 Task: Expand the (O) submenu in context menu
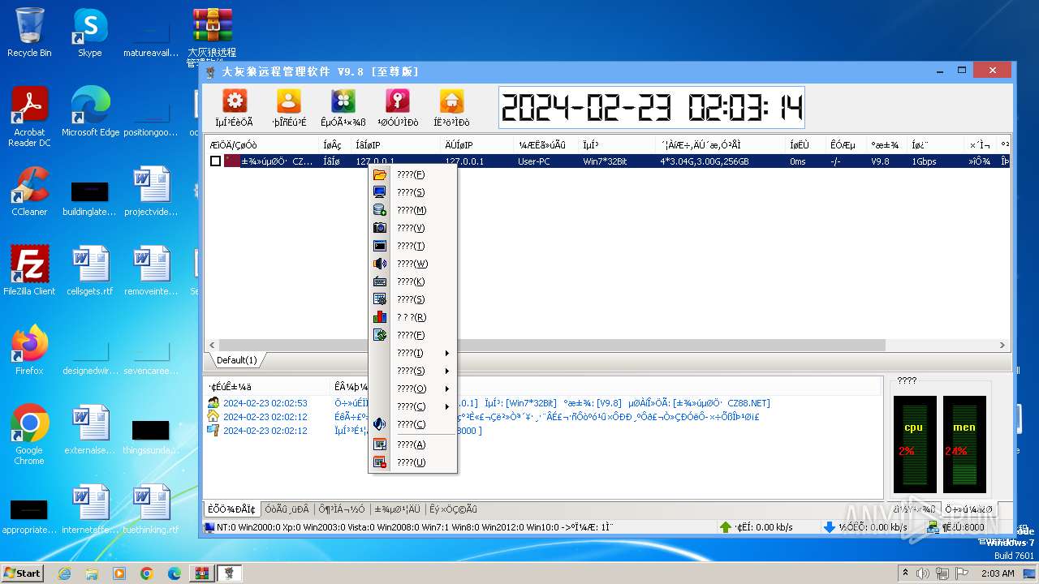tap(412, 389)
